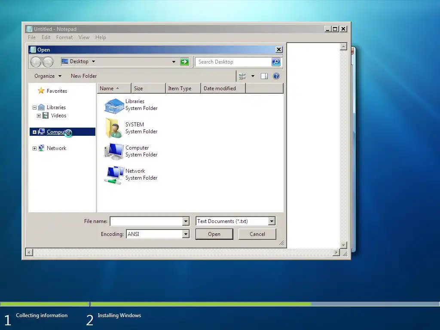
Task: Click the Network icon in navigation pane
Action: click(x=41, y=148)
